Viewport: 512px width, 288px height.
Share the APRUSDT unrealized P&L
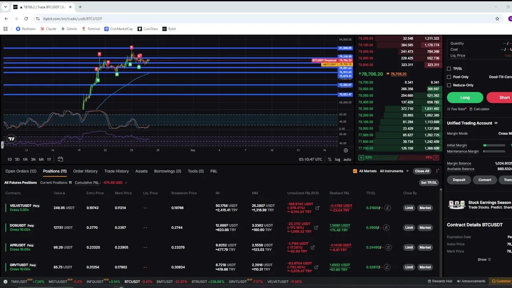coord(312,247)
